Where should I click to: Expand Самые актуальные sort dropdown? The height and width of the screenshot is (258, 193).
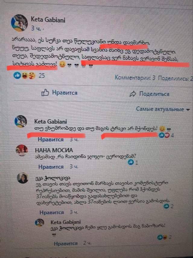(163, 109)
